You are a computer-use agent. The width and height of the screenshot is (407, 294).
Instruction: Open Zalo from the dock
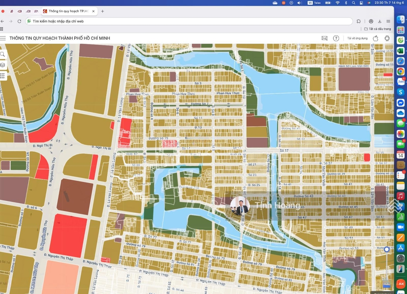[x=400, y=82]
